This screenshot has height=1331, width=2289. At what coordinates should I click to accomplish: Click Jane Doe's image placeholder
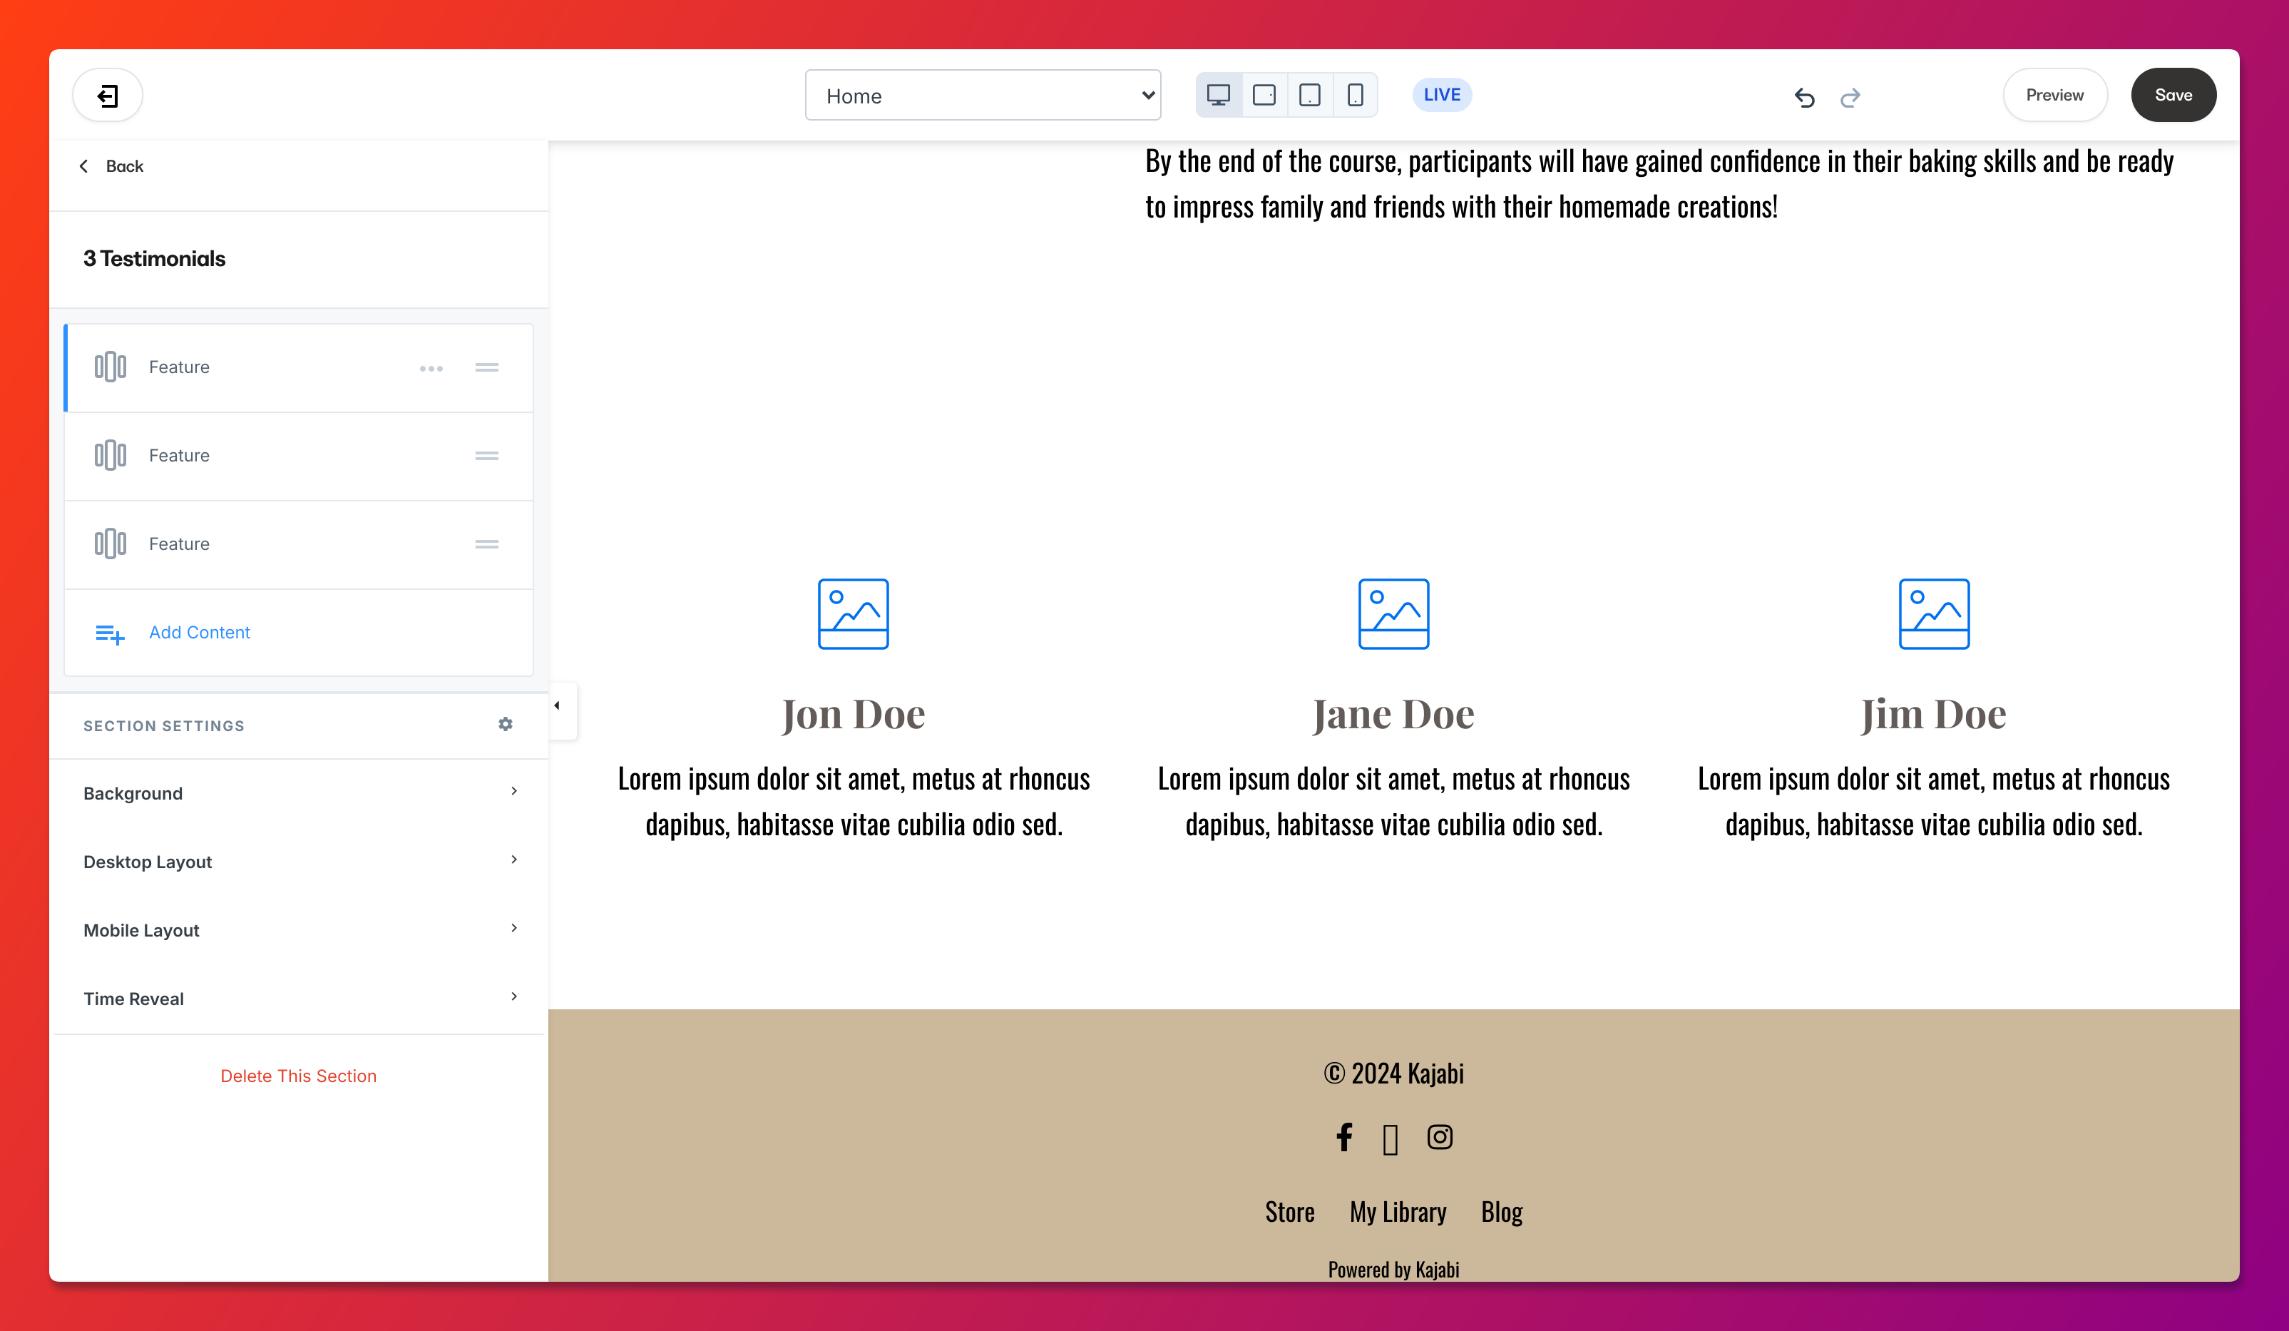pyautogui.click(x=1393, y=614)
